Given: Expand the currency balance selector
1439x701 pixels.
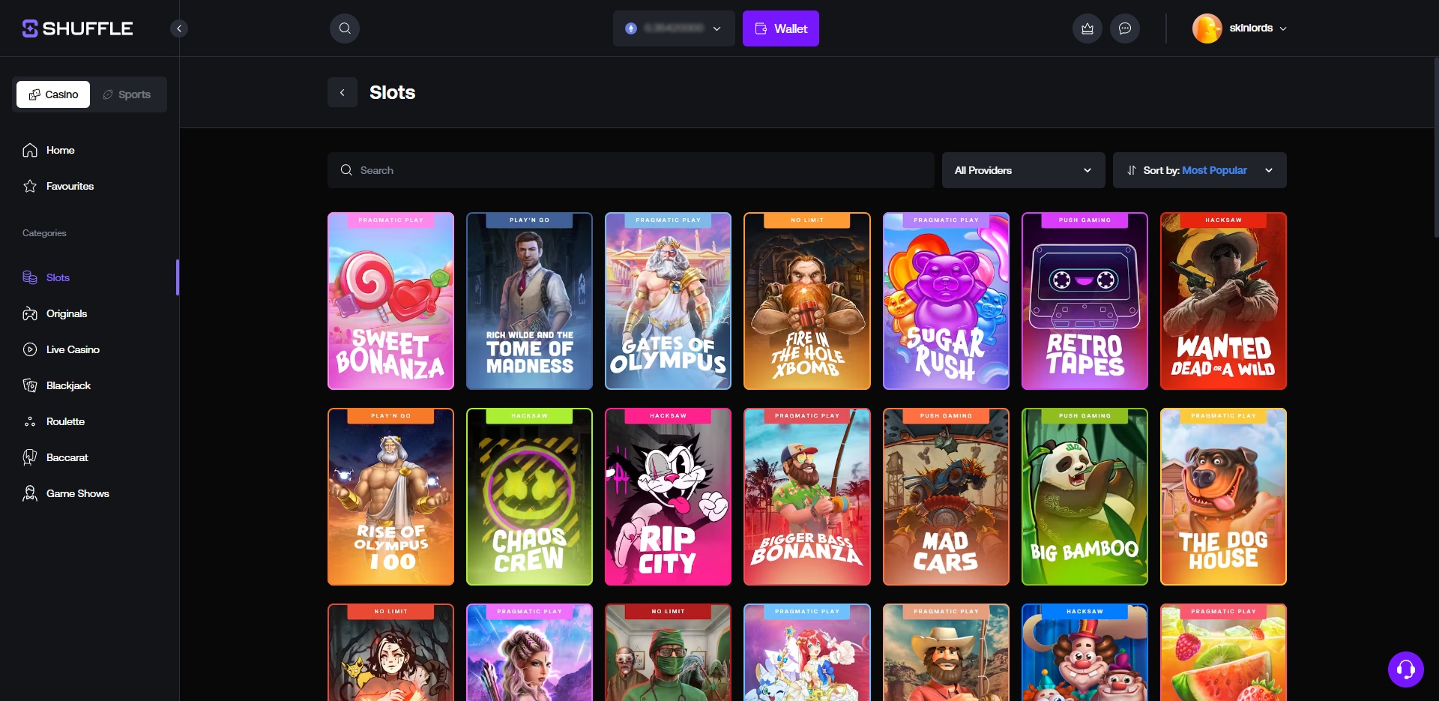Looking at the screenshot, I should (673, 28).
